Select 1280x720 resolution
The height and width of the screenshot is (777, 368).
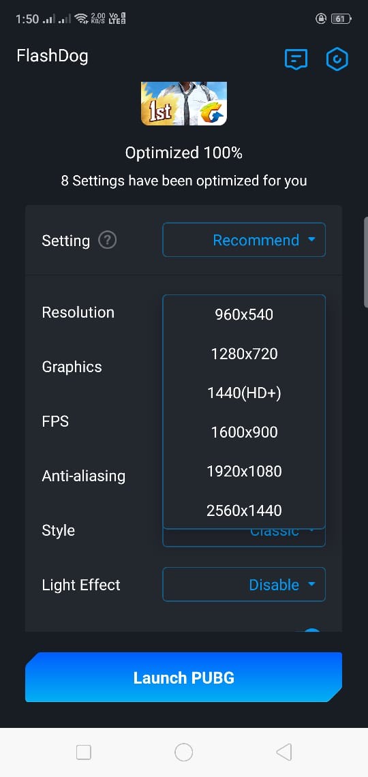tap(244, 354)
